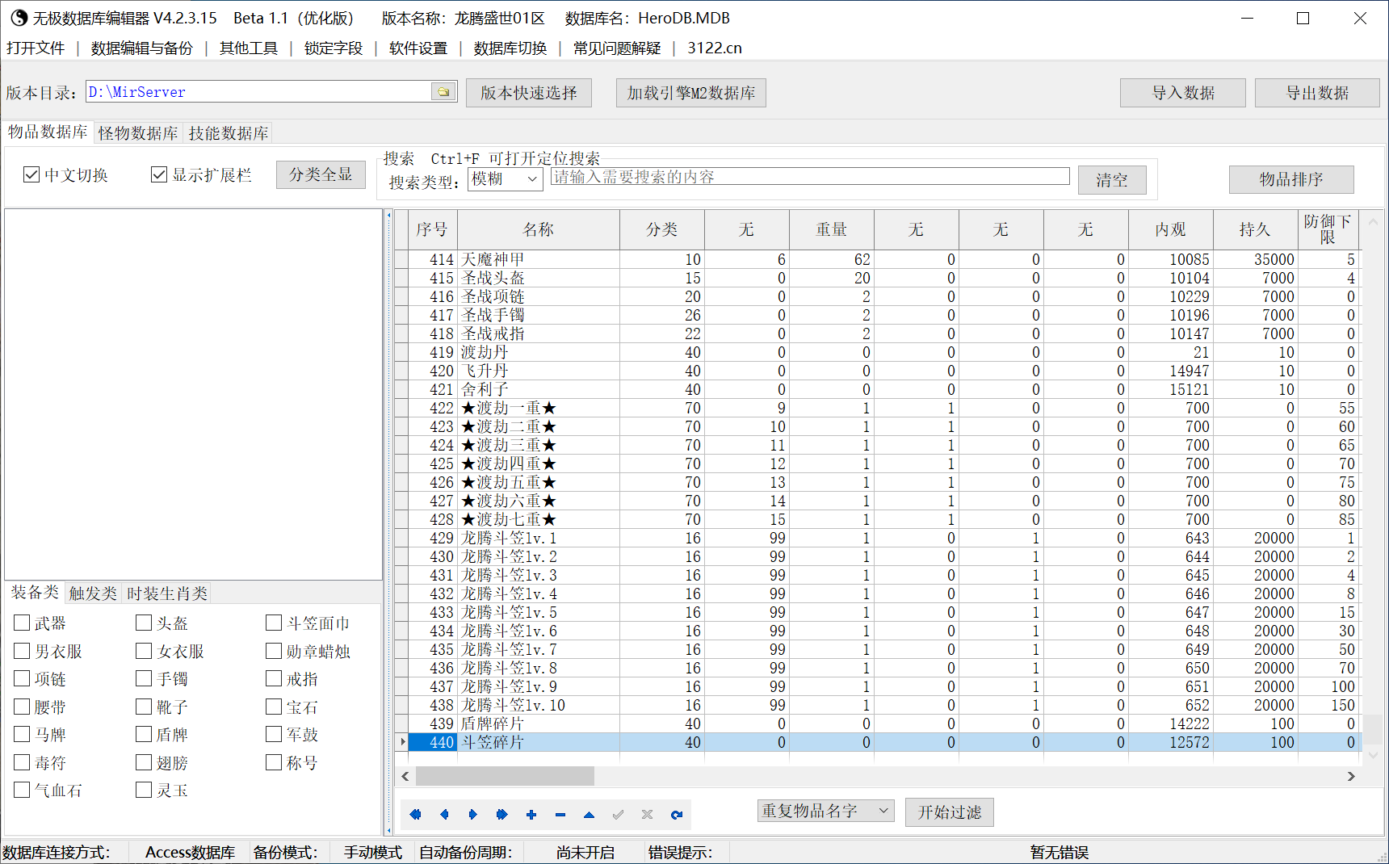Delete record with minus icon
1389x864 pixels.
(x=560, y=815)
